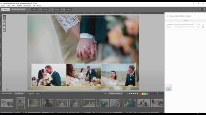Click the plus button beside Todos category
The height and width of the screenshot is (115, 206).
(x=43, y=94)
